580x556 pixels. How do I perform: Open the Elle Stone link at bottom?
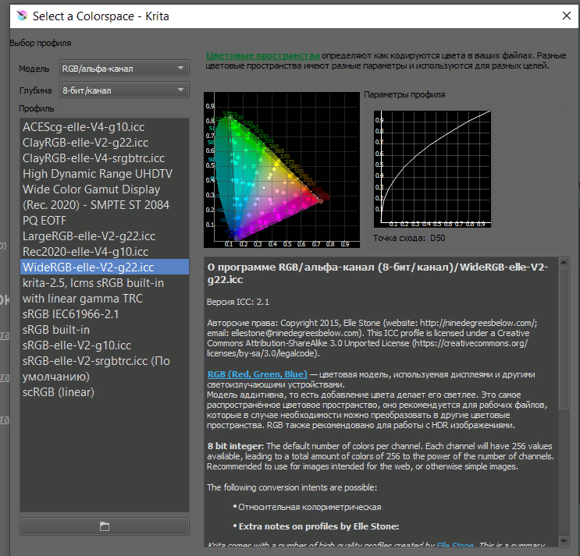coord(454,545)
